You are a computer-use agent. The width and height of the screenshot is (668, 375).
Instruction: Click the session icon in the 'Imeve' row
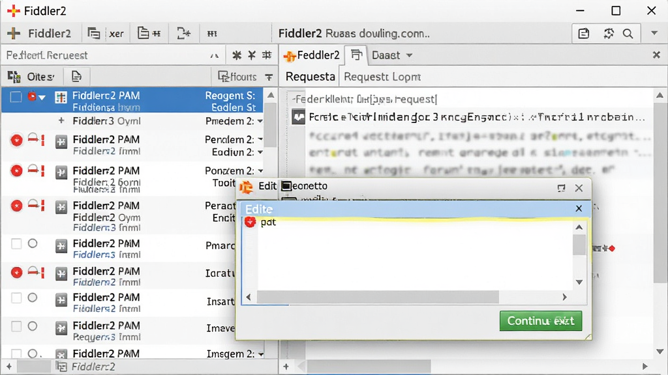[x=61, y=328]
